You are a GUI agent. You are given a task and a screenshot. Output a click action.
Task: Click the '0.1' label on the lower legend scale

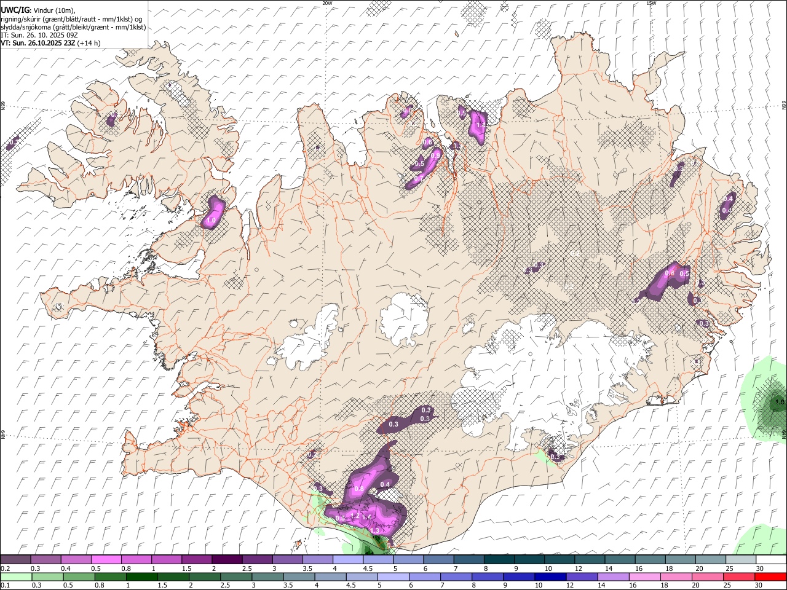(x=5, y=585)
